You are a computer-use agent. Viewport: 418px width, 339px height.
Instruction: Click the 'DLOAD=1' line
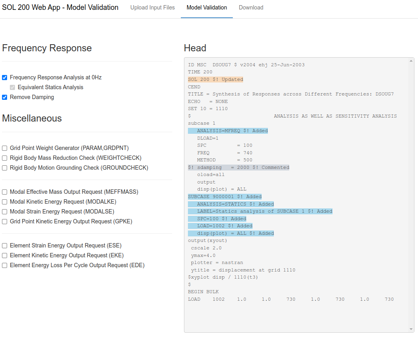208,138
